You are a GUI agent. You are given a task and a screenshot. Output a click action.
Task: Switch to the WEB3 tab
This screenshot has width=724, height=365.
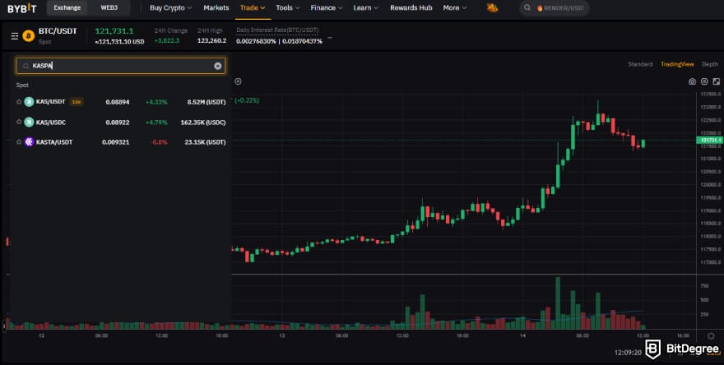(109, 8)
